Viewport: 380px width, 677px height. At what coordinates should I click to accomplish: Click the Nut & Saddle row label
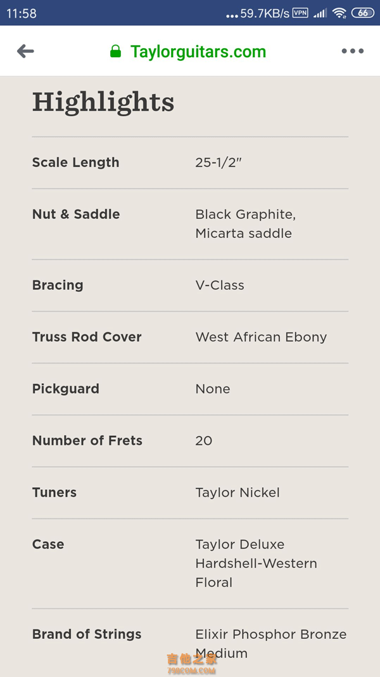coord(76,214)
